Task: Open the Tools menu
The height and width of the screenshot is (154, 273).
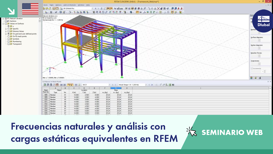Action: coord(45,5)
